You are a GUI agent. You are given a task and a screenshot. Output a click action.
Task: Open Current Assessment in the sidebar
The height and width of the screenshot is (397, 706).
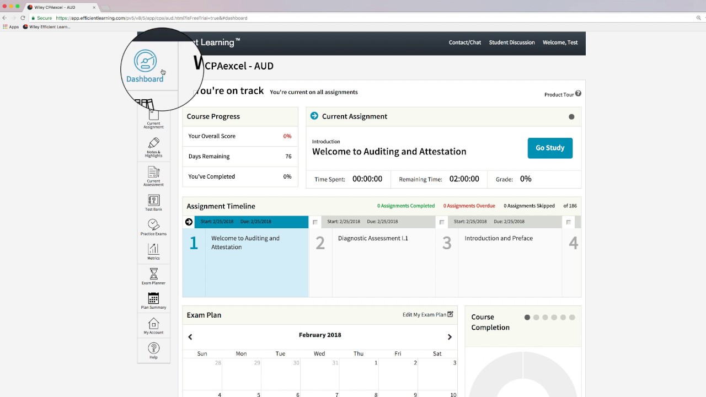[153, 176]
